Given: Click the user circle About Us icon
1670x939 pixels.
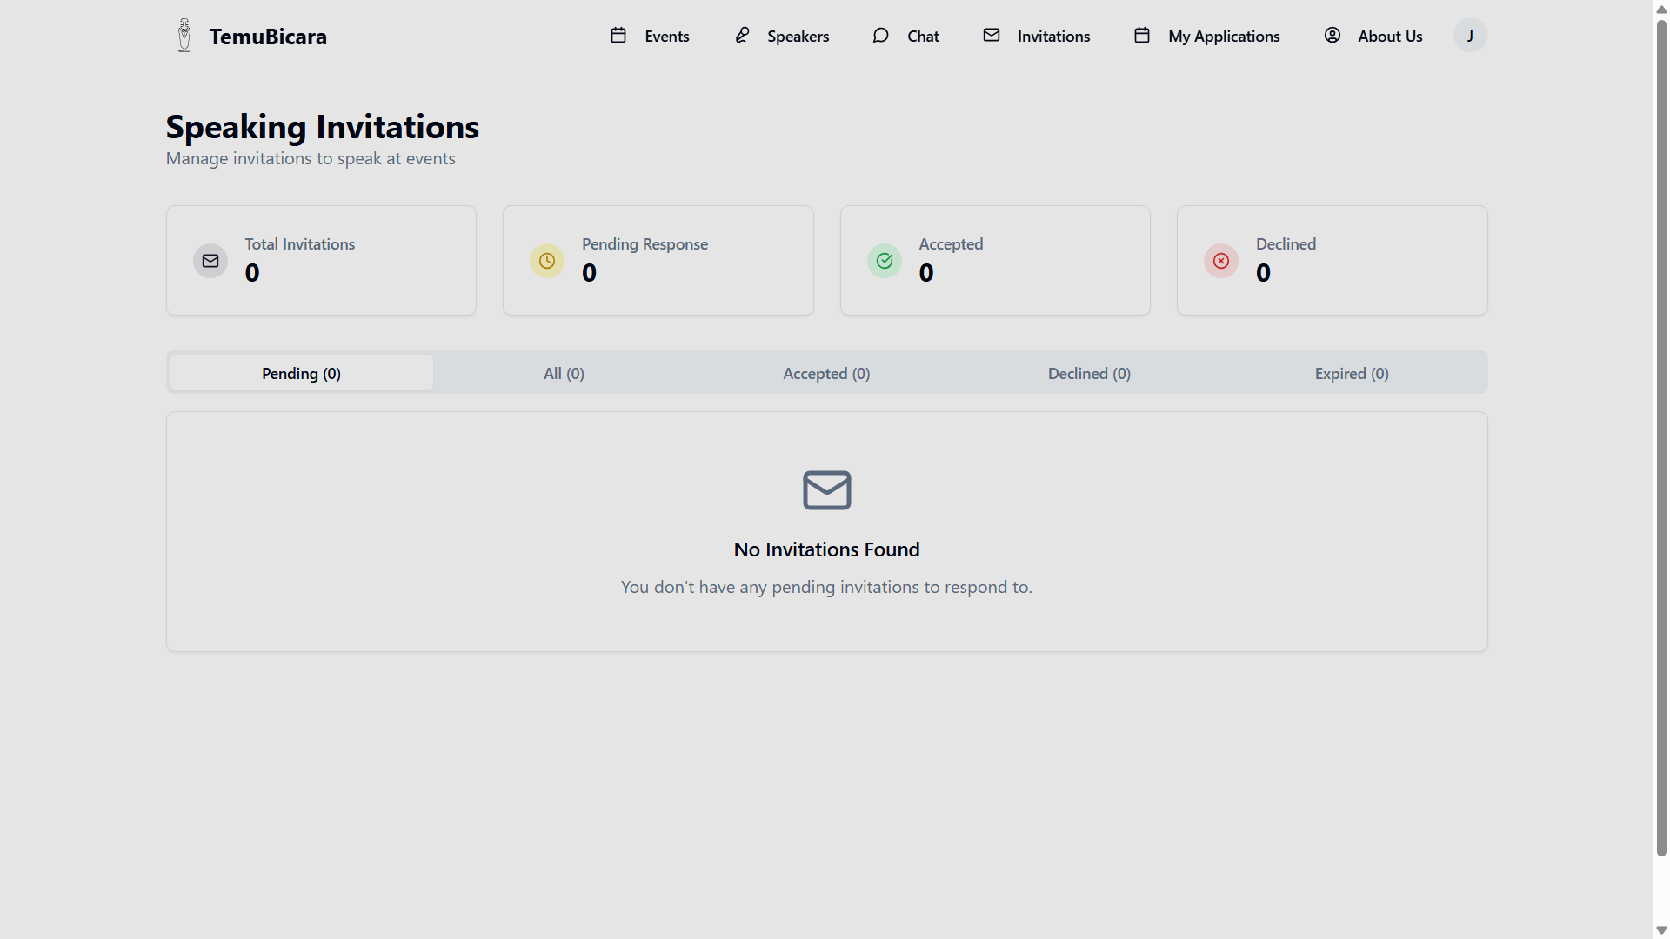Looking at the screenshot, I should point(1332,36).
